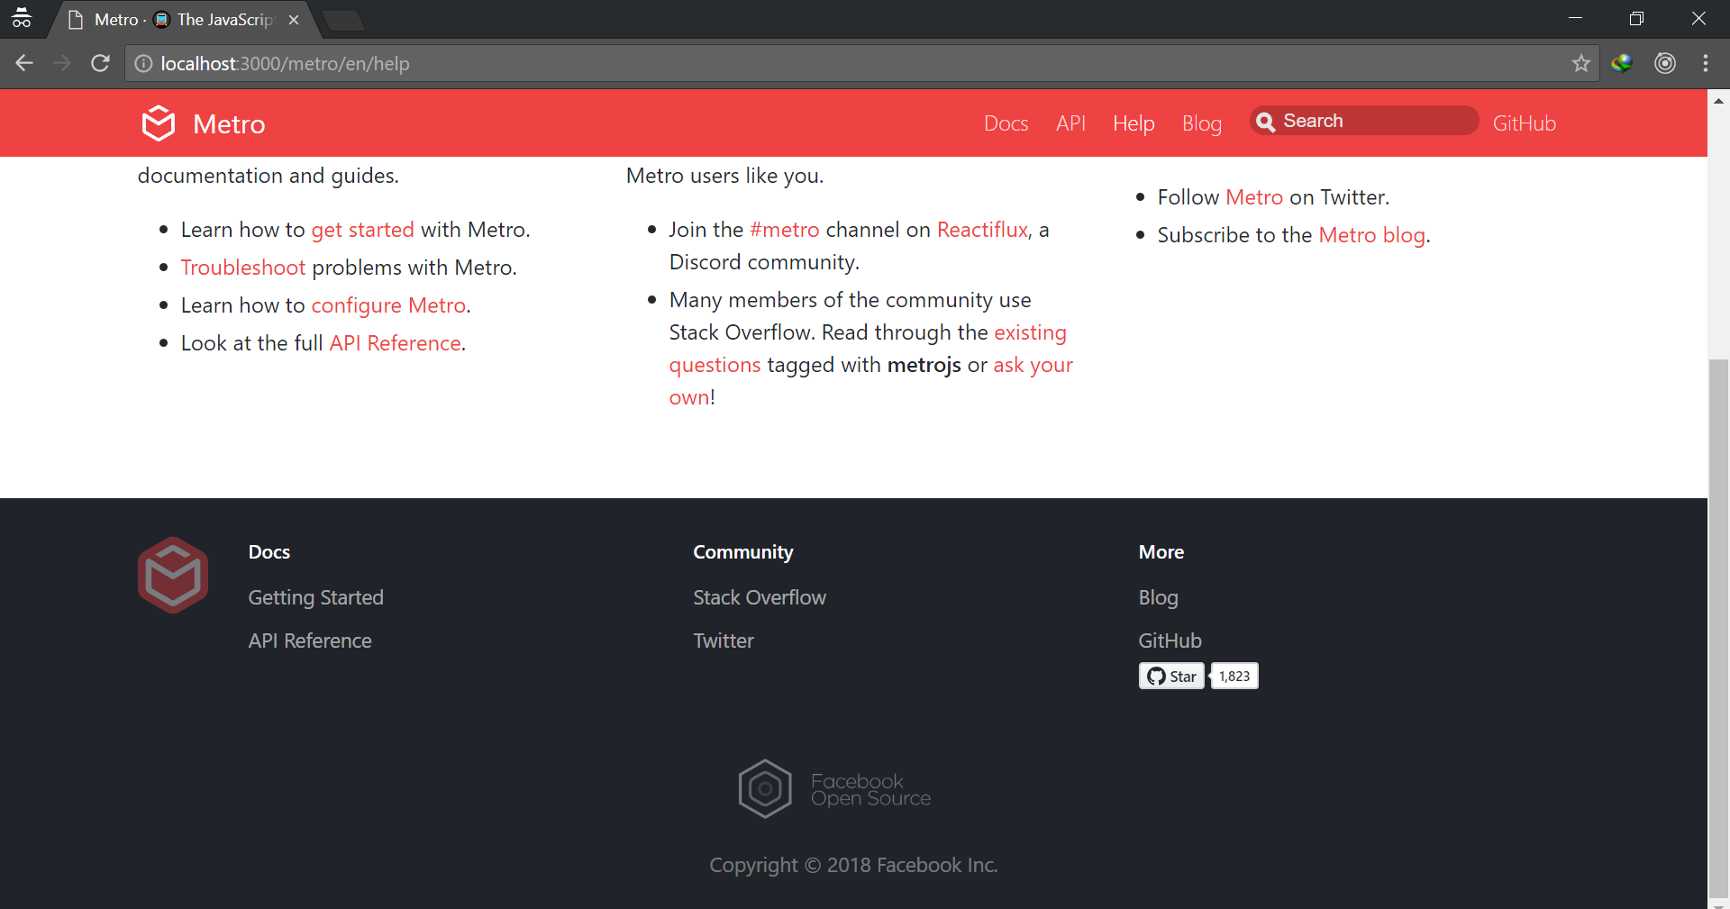
Task: Go back using browser back arrow
Action: click(24, 63)
